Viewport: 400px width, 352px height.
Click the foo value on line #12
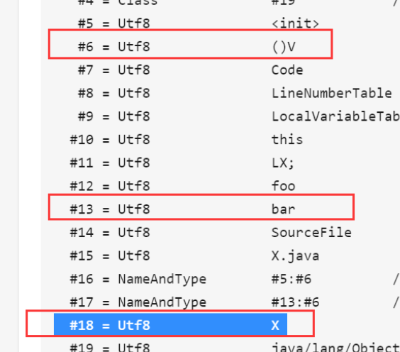283,186
